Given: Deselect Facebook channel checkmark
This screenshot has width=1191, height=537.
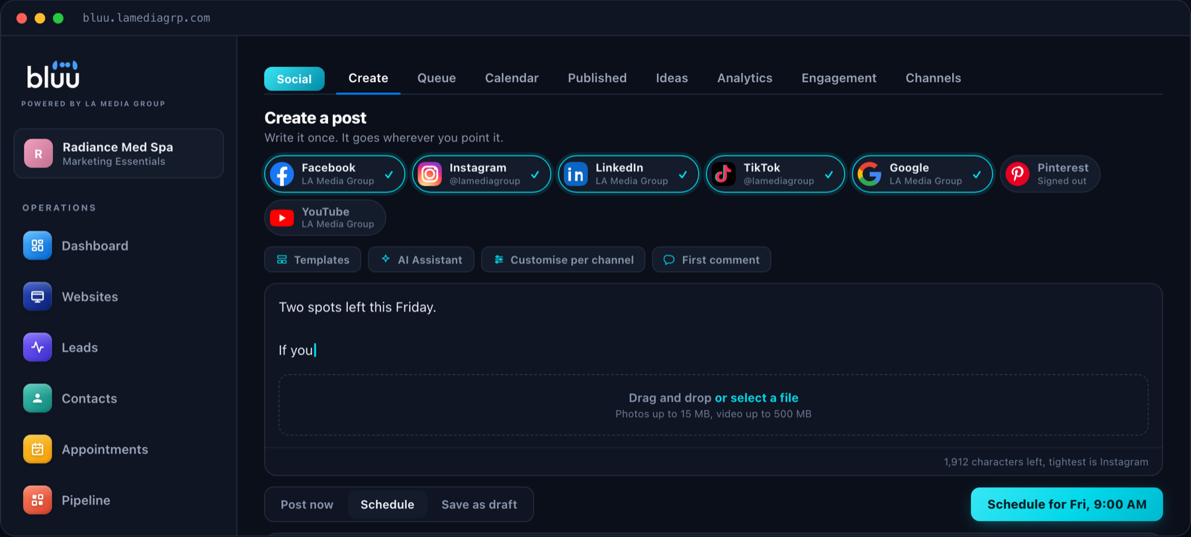Looking at the screenshot, I should 389,175.
